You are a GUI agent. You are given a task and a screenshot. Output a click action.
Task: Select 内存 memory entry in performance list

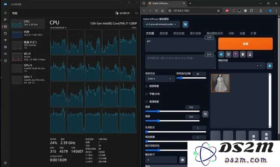28,34
